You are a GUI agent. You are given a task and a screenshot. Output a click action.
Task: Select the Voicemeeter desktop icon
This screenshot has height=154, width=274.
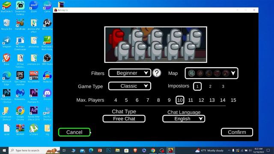[x=34, y=77]
